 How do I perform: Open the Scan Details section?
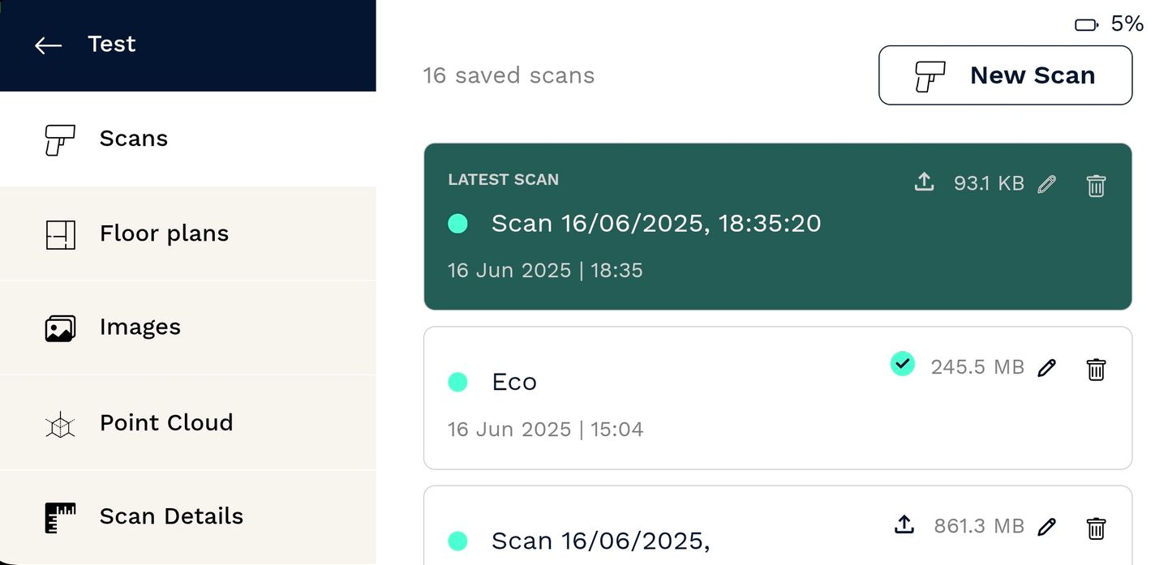coord(188,516)
